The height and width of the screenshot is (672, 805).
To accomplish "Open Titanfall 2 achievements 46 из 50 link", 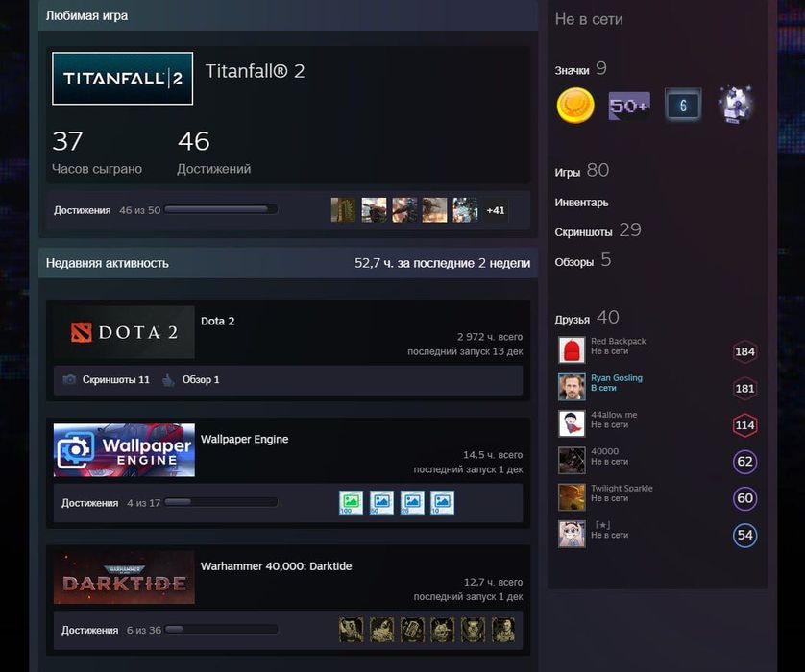I will coord(108,210).
